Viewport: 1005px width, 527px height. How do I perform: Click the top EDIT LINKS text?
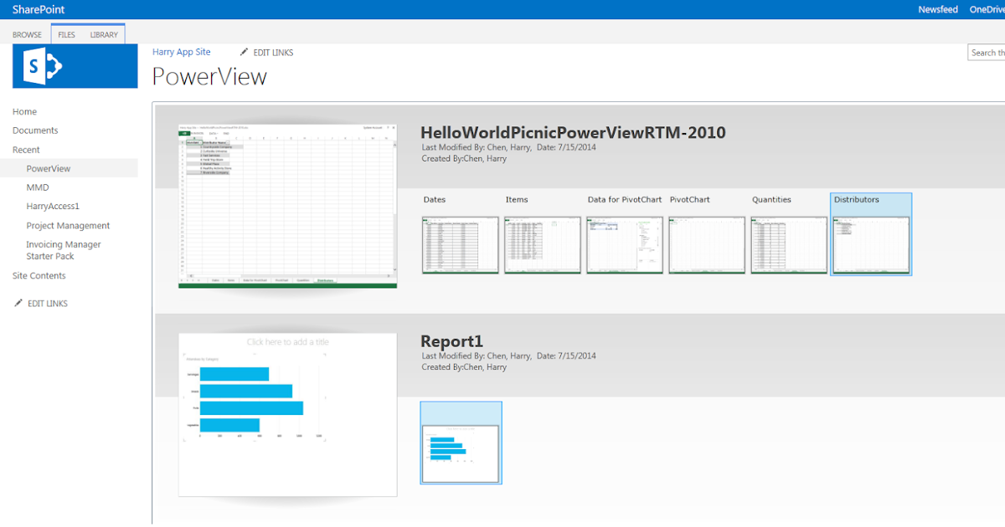pyautogui.click(x=273, y=53)
